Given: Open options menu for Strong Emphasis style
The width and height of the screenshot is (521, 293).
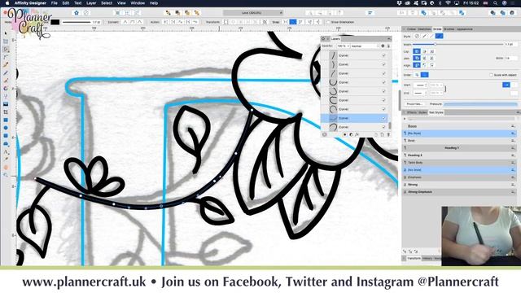Looking at the screenshot, I should [513, 192].
